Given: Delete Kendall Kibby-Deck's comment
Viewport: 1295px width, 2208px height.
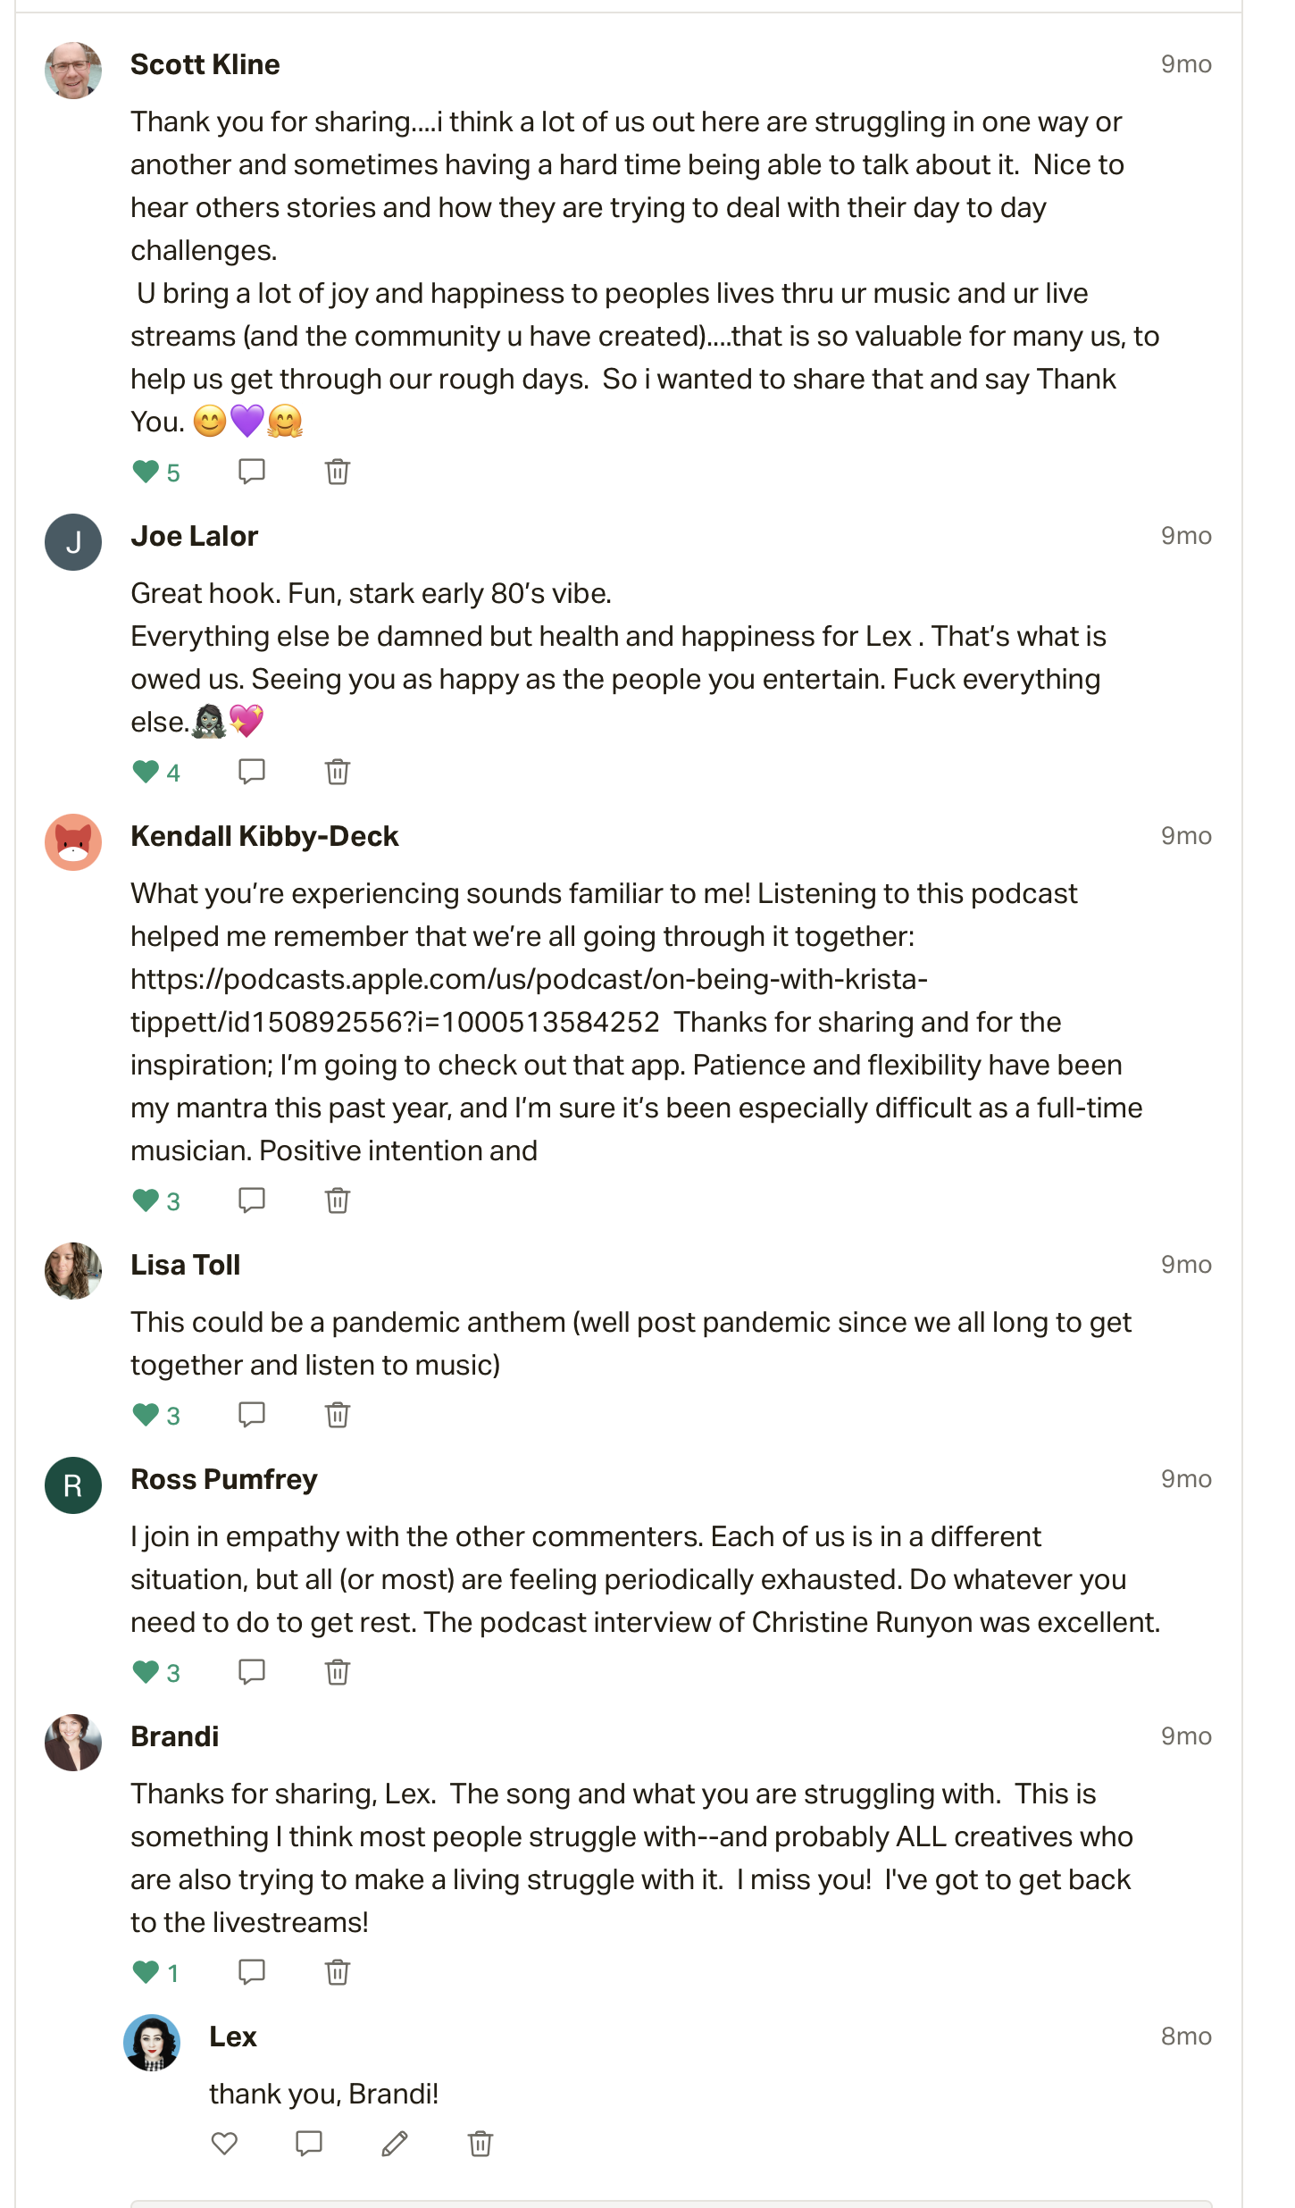Looking at the screenshot, I should pyautogui.click(x=338, y=1200).
